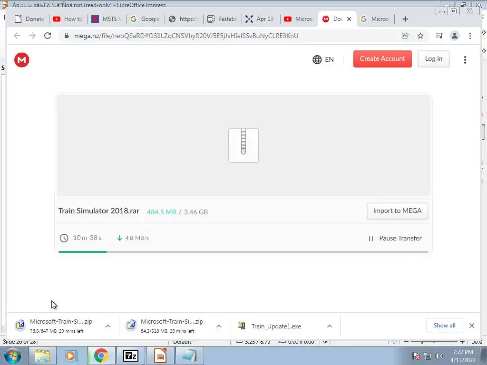487x365 pixels.
Task: Switch to the YouTube Microsoft tab
Action: coord(300,19)
